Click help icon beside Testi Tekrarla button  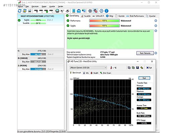(x=156, y=53)
